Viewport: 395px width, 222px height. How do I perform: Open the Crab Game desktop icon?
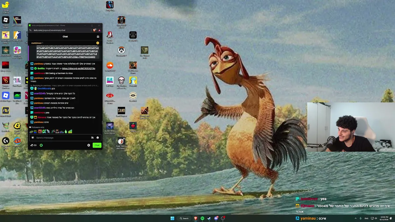coord(17,82)
